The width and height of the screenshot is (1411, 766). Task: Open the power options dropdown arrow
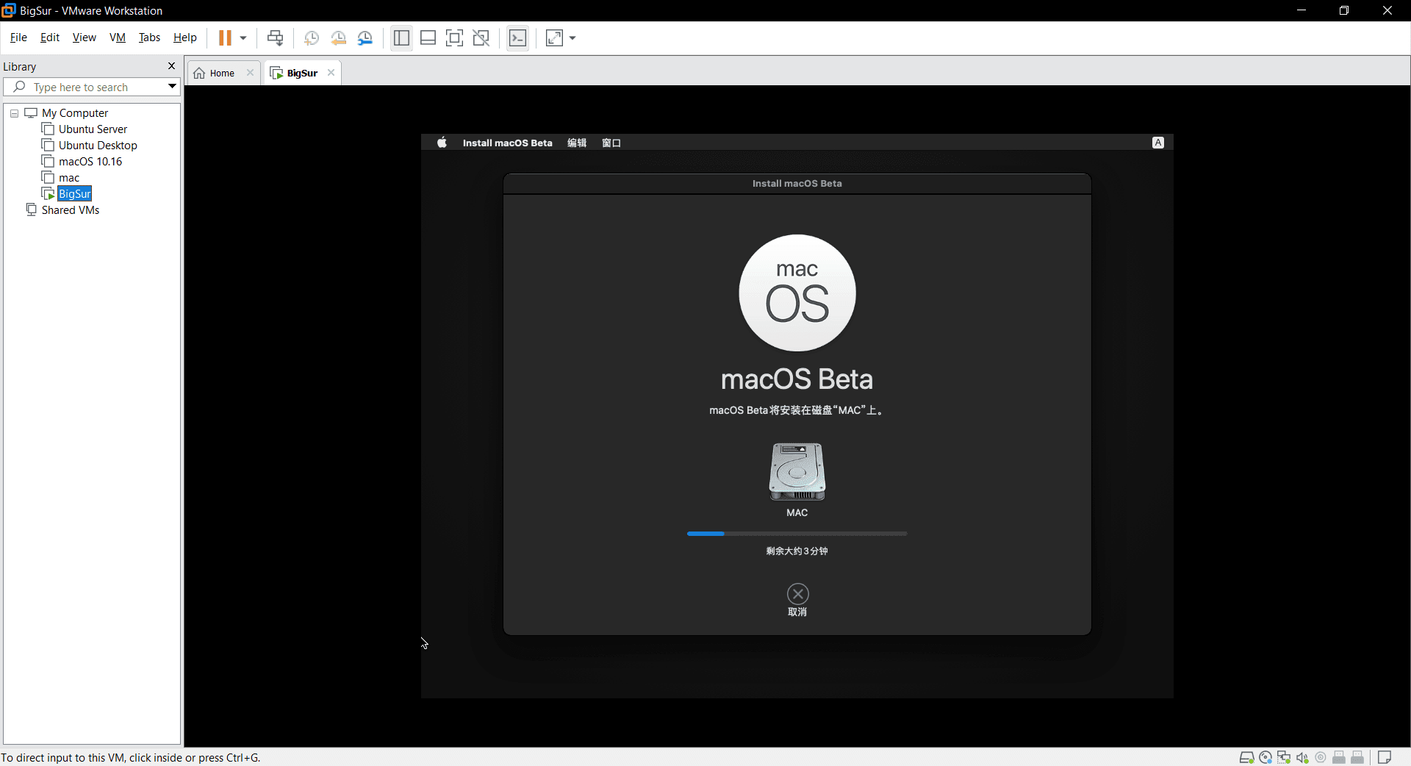pos(243,38)
